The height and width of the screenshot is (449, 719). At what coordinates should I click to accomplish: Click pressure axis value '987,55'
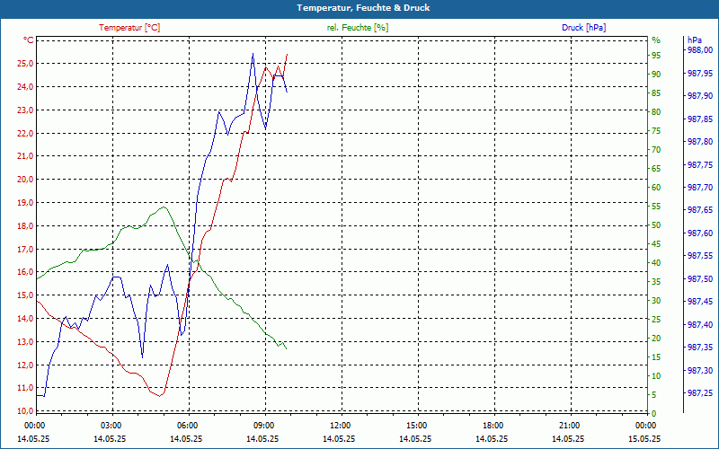(700, 256)
